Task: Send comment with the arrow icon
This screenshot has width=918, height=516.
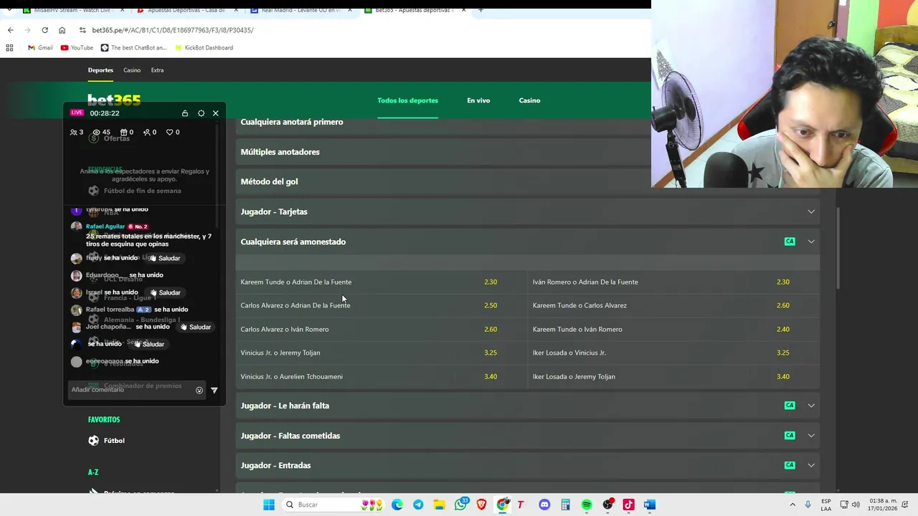Action: tap(214, 391)
